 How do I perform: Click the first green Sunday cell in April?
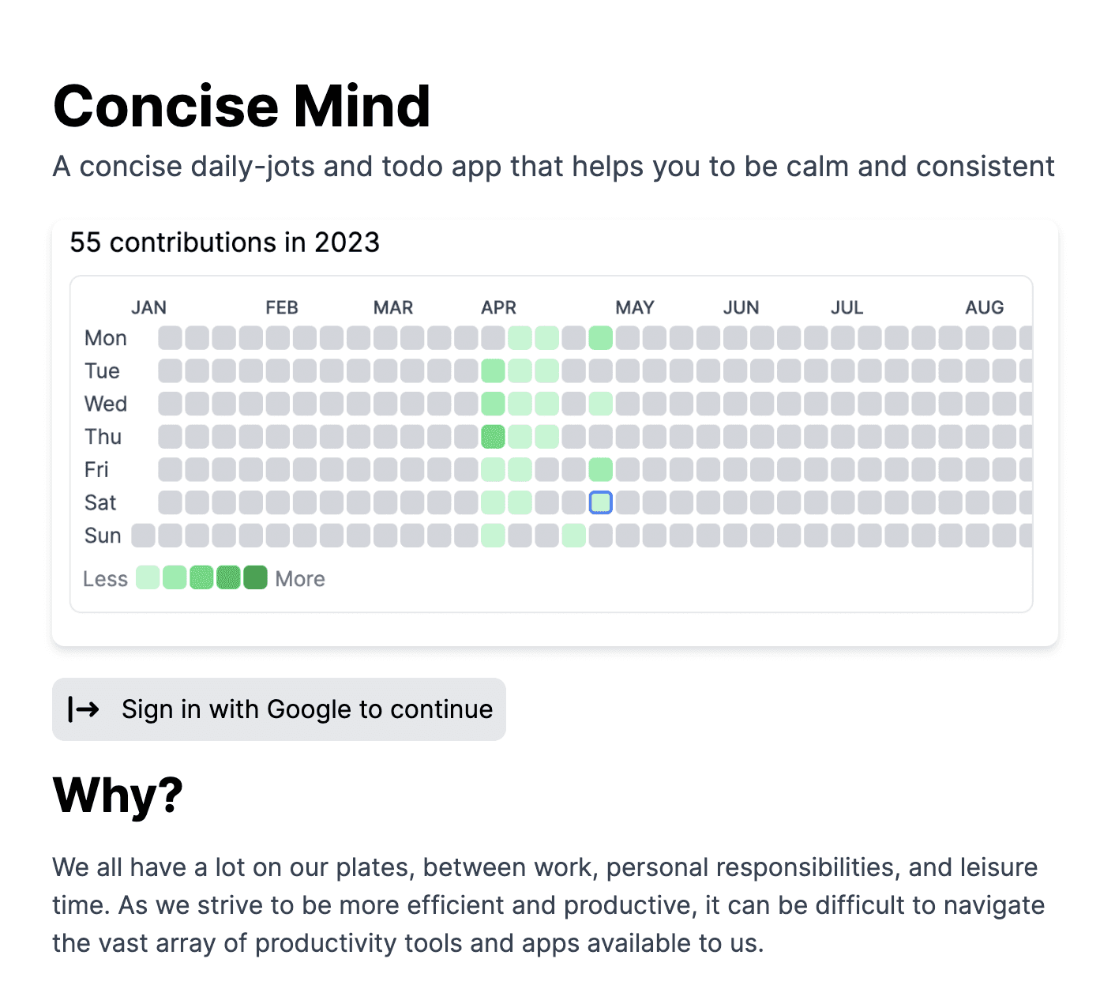pyautogui.click(x=493, y=536)
